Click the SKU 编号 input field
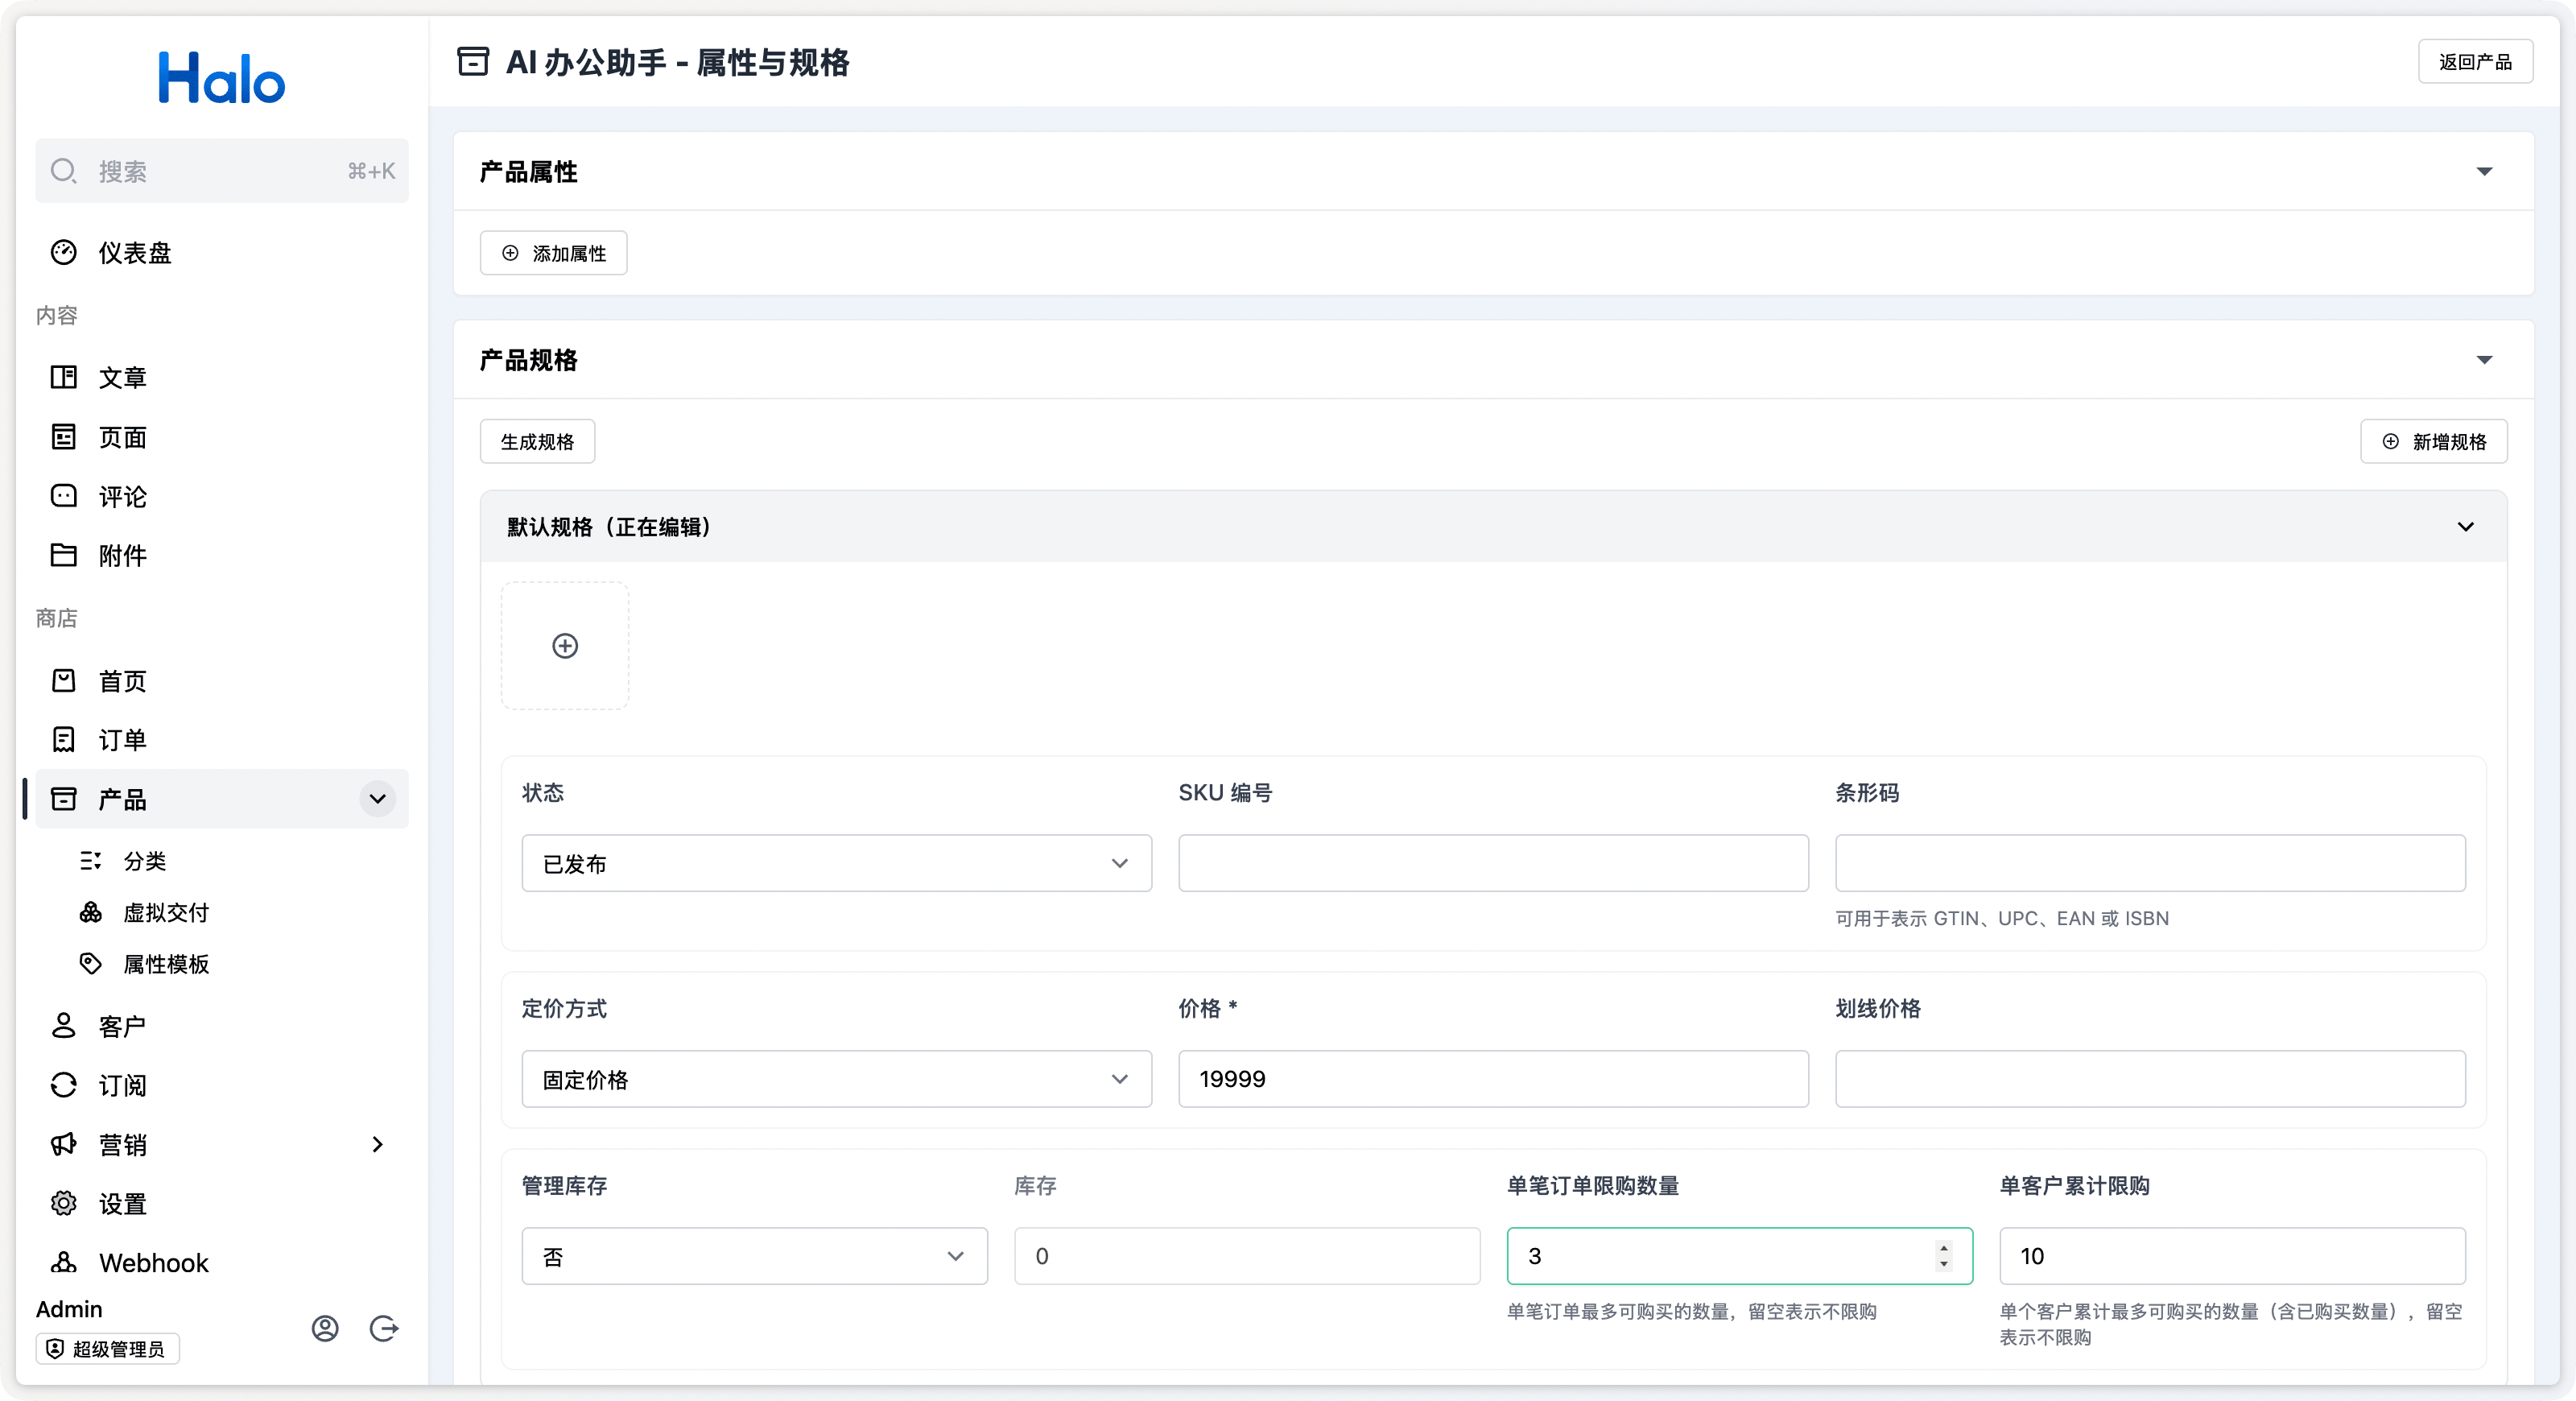Viewport: 2576px width, 1401px height. [1493, 863]
